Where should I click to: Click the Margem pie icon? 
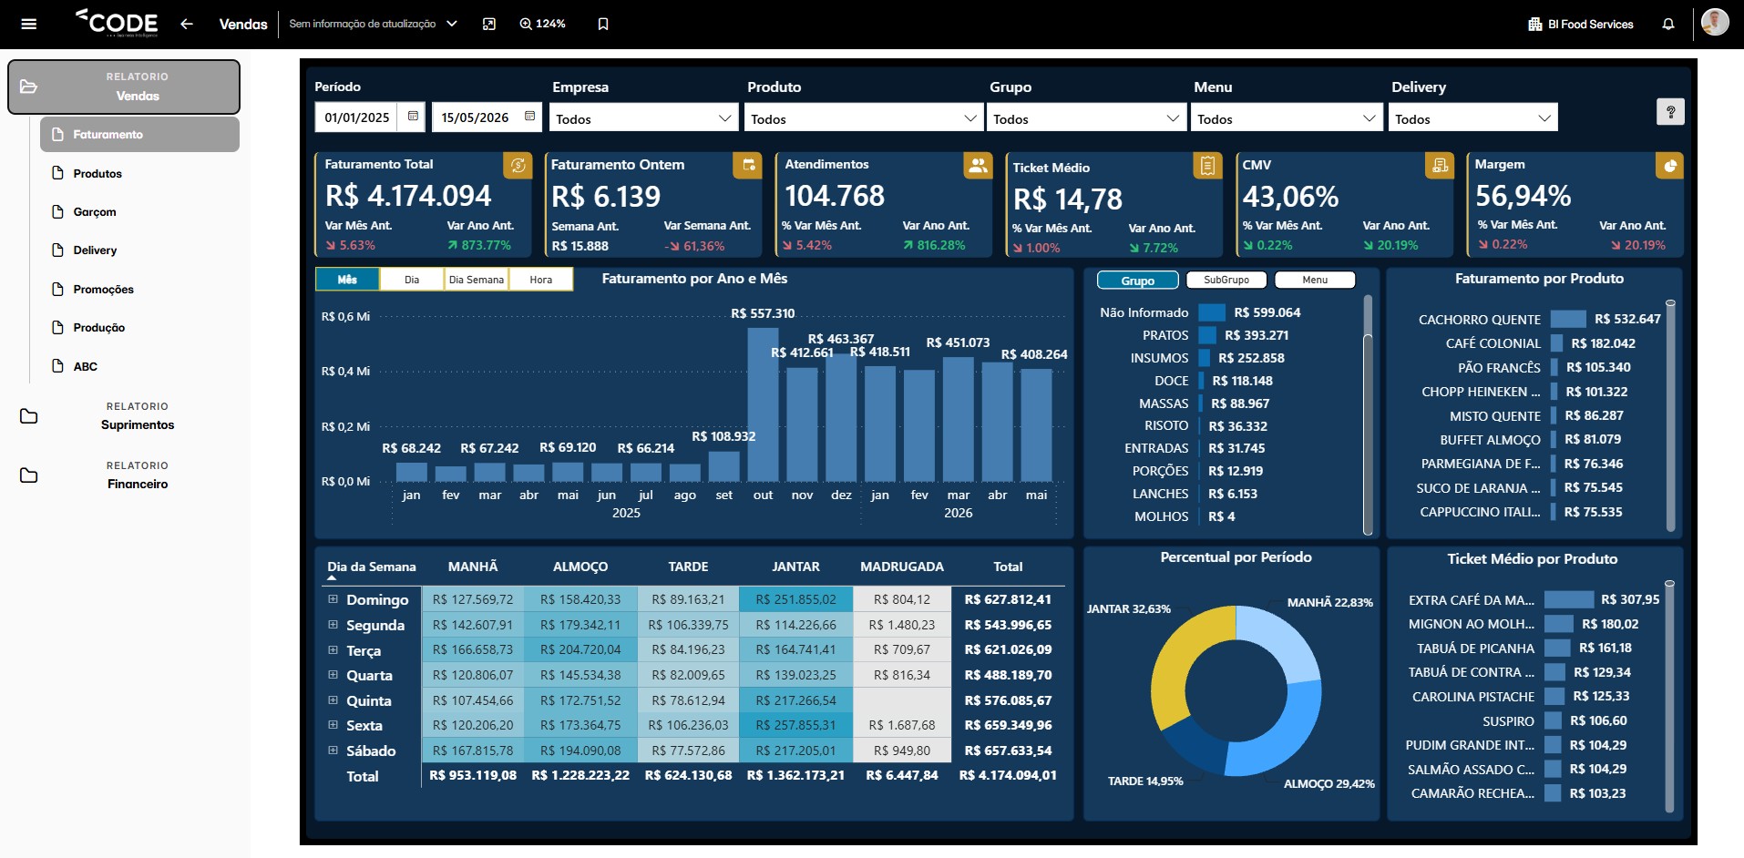(x=1670, y=165)
